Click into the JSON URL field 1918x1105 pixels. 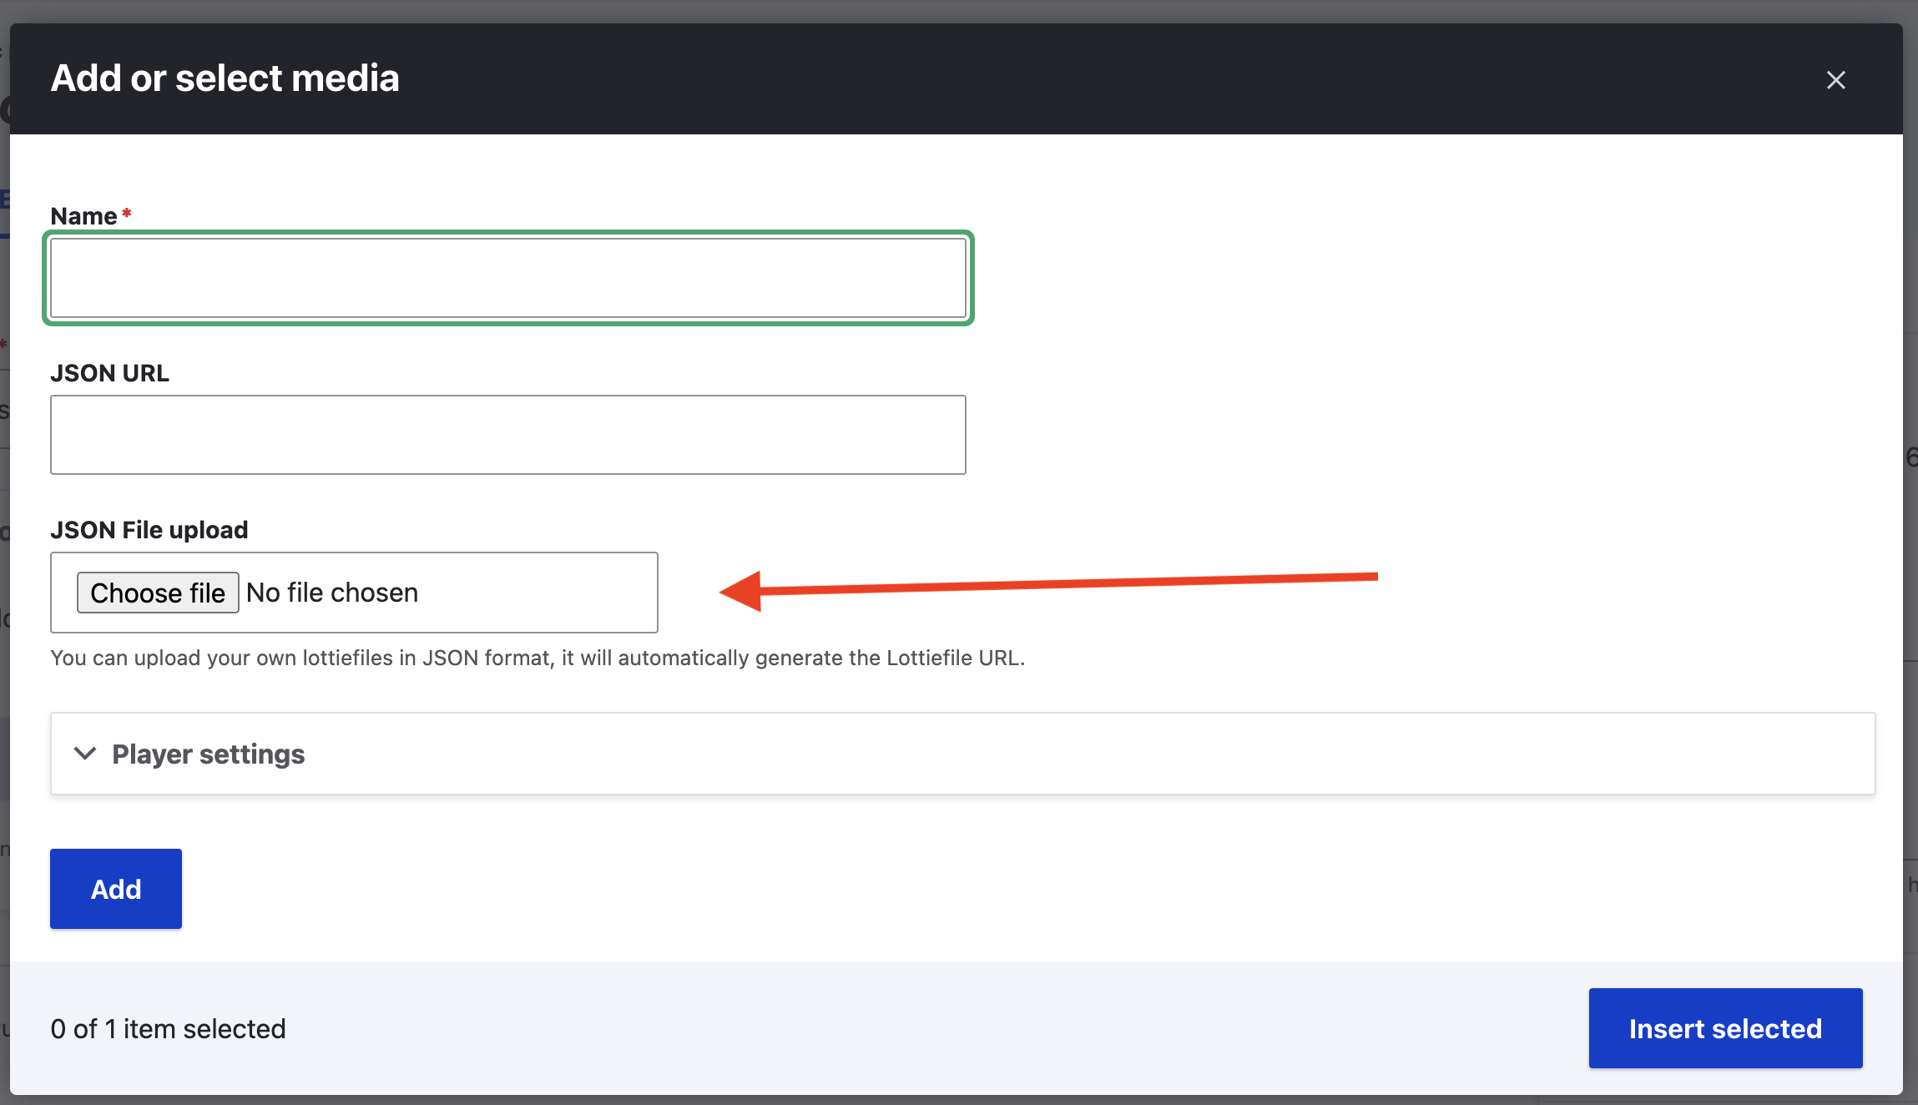[507, 435]
